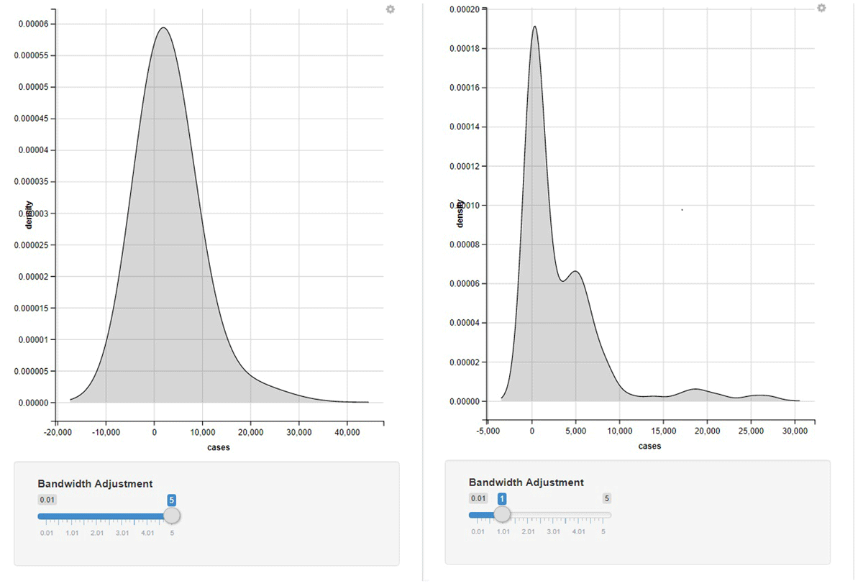Click the right chart's "density" y-axis label
Screen dimensions: 863x586
point(460,214)
